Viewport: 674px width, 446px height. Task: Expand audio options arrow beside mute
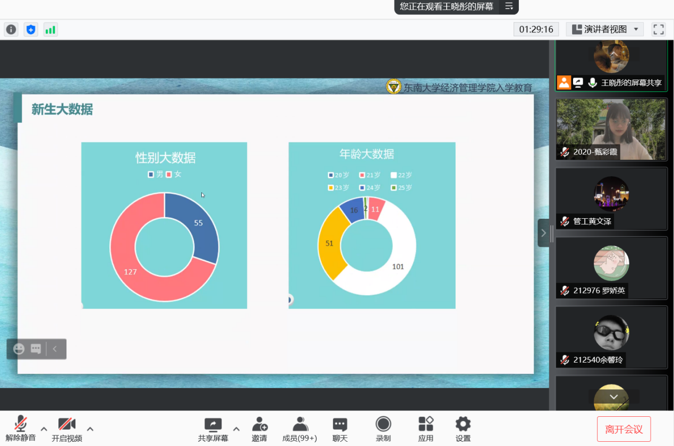tap(44, 429)
